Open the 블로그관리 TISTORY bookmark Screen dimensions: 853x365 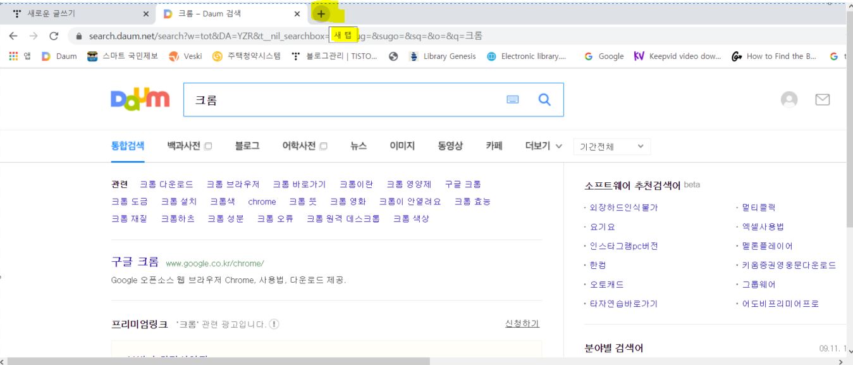(x=334, y=56)
